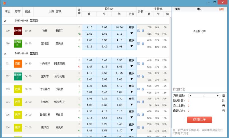Expand 更多 bet options for match 001
This screenshot has height=138, width=229.
pos(132,64)
